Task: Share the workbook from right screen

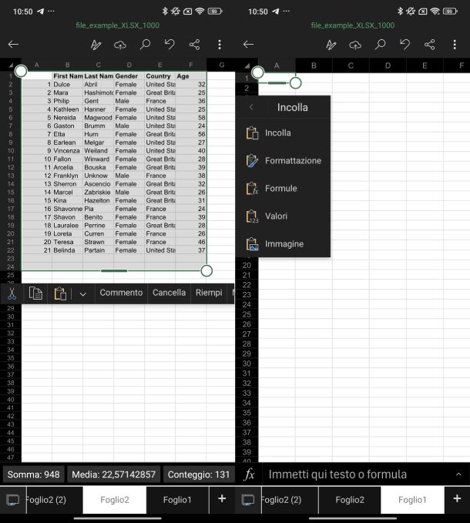Action: pos(430,45)
